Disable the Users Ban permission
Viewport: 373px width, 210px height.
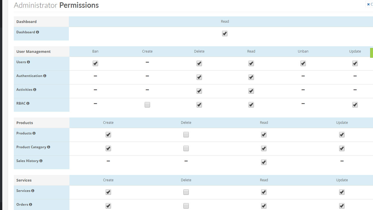point(95,63)
